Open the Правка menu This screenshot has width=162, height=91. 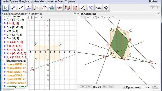(14, 2)
